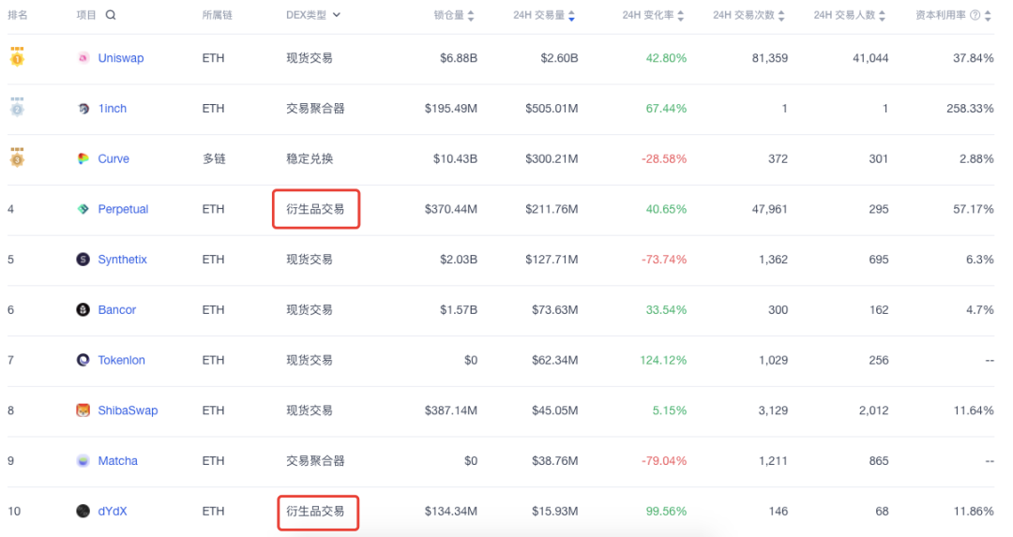This screenshot has height=537, width=1013.
Task: Click Curve's -28.58% change rate
Action: click(664, 158)
